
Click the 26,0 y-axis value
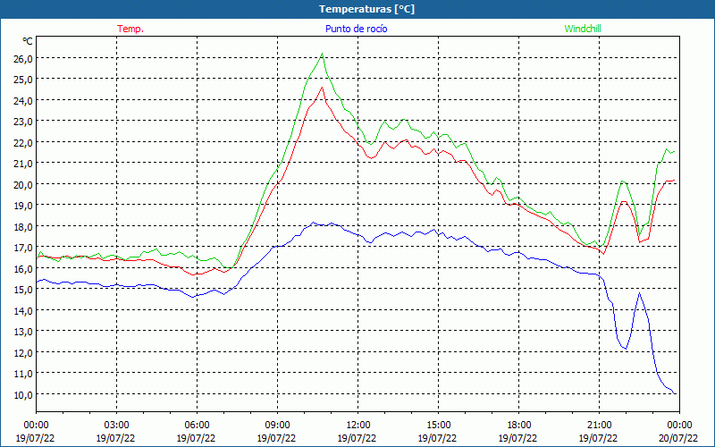(23, 58)
